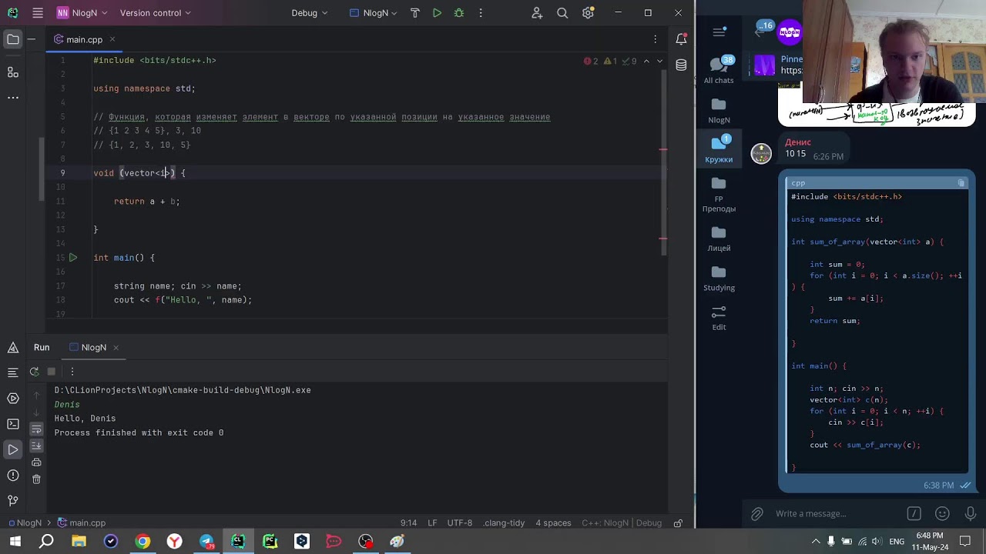This screenshot has width=986, height=554.
Task: Click Write a message field in Telegram
Action: (836, 513)
